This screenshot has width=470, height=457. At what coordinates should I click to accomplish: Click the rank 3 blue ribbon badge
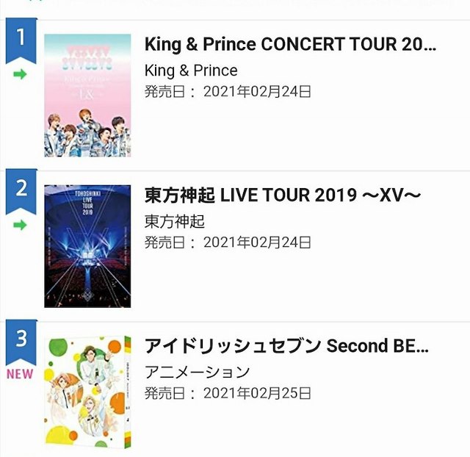tap(21, 341)
